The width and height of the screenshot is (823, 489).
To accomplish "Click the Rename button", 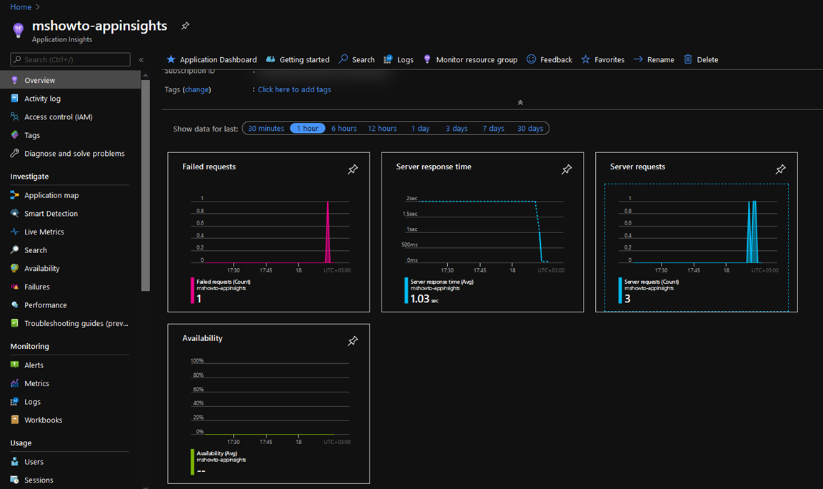I will (x=654, y=59).
